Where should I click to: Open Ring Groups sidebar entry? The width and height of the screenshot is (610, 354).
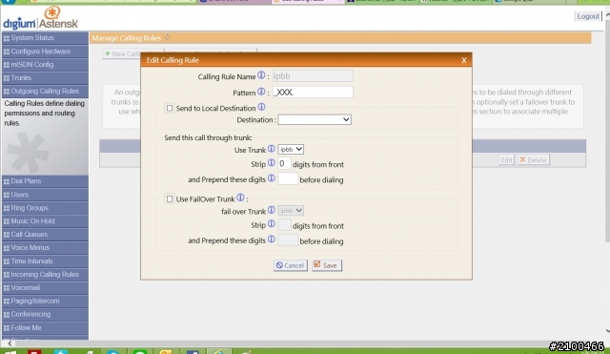tap(45, 208)
